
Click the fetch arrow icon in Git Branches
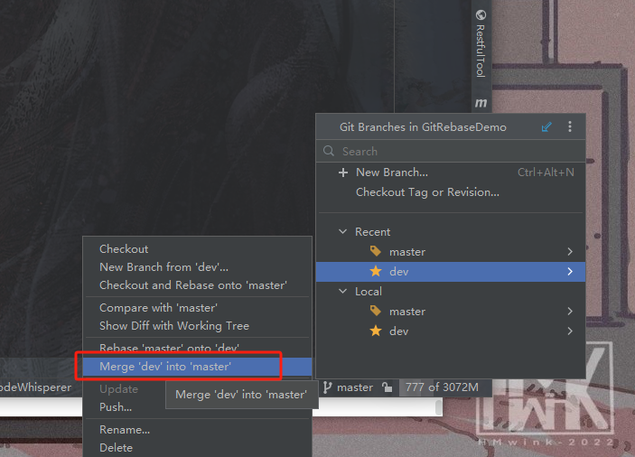click(x=546, y=127)
